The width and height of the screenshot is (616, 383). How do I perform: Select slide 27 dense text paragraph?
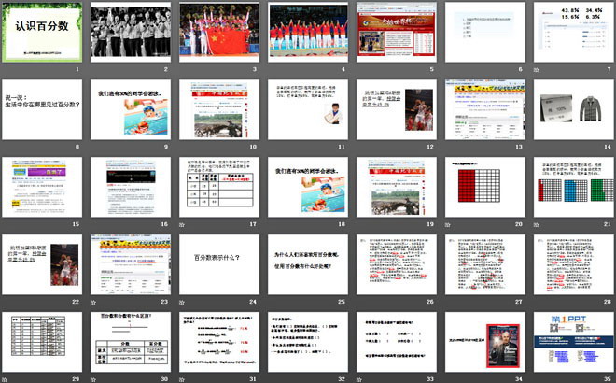pyautogui.click(x=485, y=264)
